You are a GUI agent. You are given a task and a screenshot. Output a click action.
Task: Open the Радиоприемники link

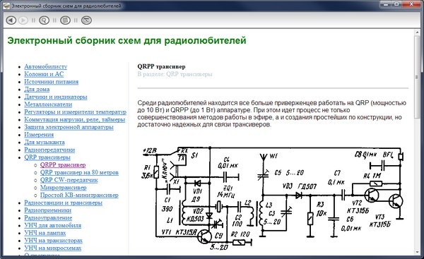tap(47, 210)
